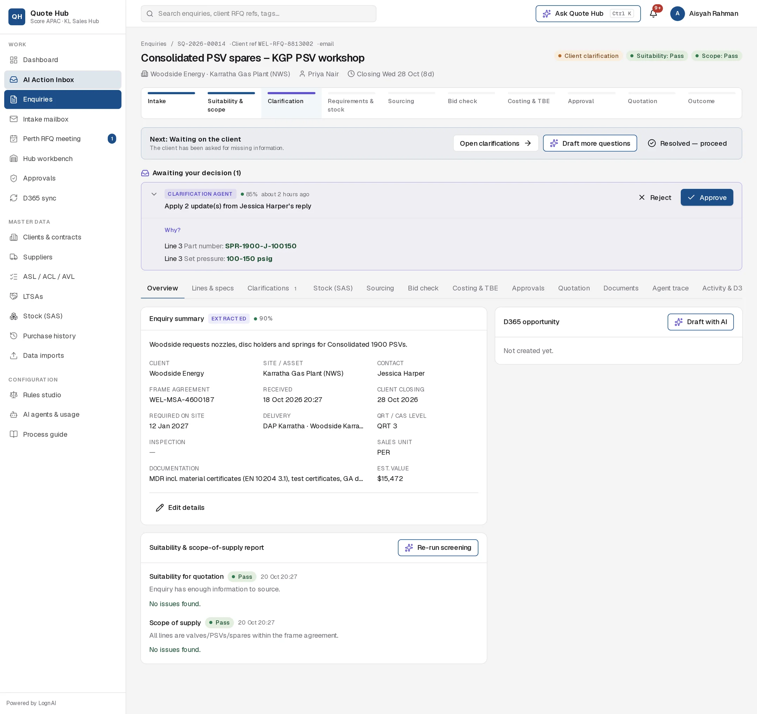
Task: Click Re-run screening button
Action: pyautogui.click(x=438, y=547)
